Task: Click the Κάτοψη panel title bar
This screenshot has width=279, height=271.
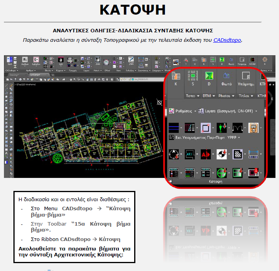Action: 215,181
